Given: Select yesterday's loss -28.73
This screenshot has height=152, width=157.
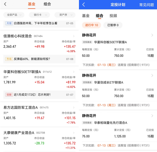Looking at the screenshot, I should point(39,143).
